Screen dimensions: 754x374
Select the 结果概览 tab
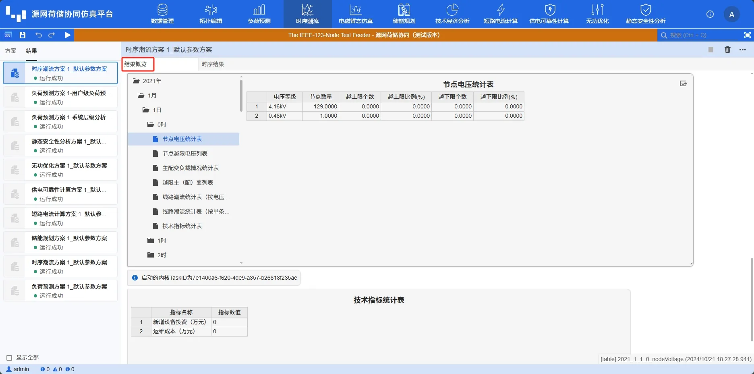pyautogui.click(x=135, y=64)
